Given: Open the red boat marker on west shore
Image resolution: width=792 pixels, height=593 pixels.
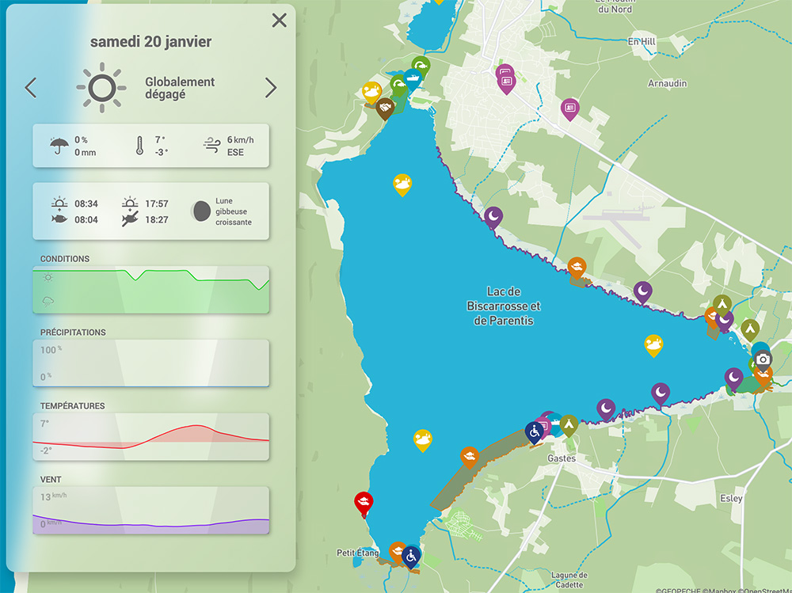Looking at the screenshot, I should (364, 503).
